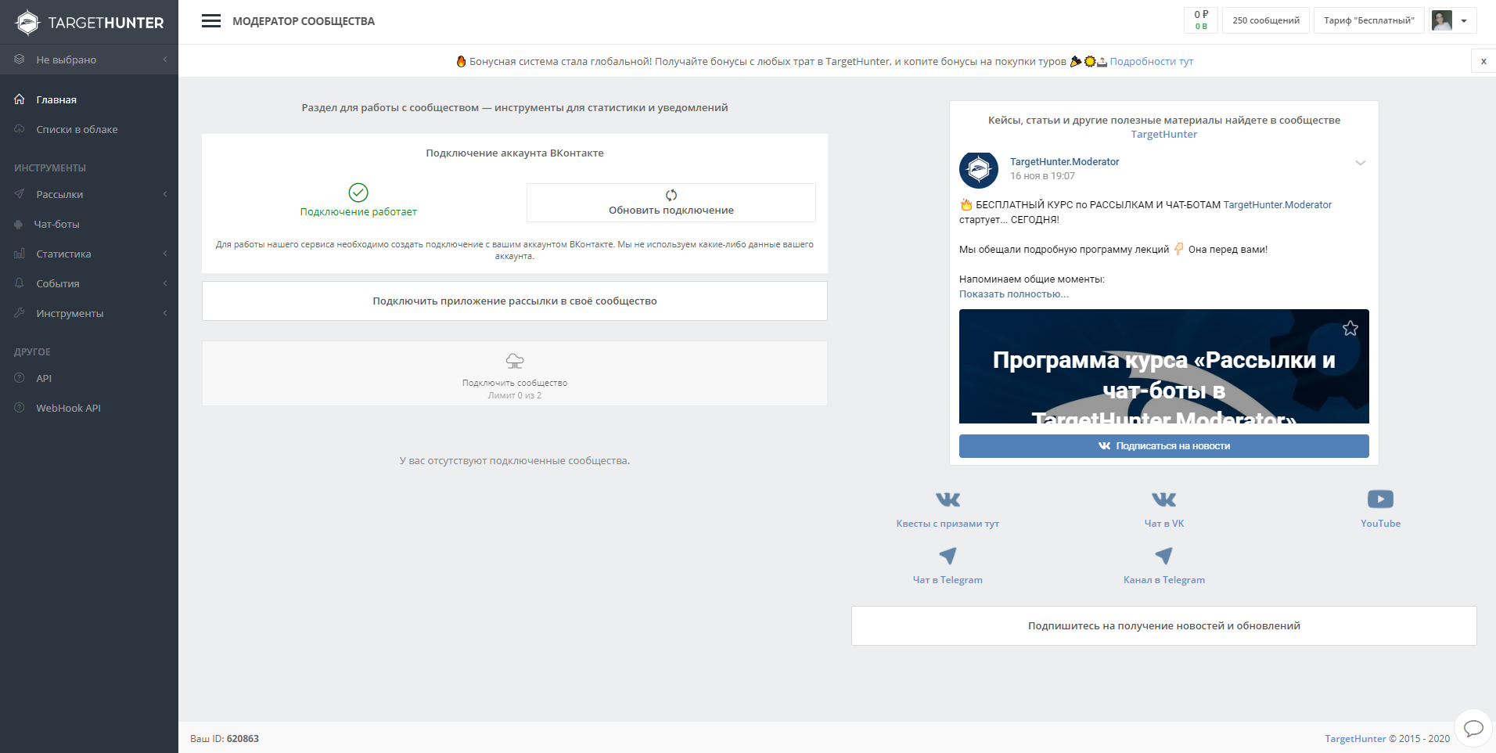Click the question icon beside API
1496x753 pixels.
coord(20,378)
